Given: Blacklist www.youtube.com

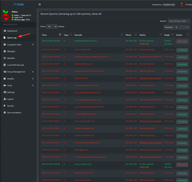Looking at the screenshot, I should click(182, 165).
